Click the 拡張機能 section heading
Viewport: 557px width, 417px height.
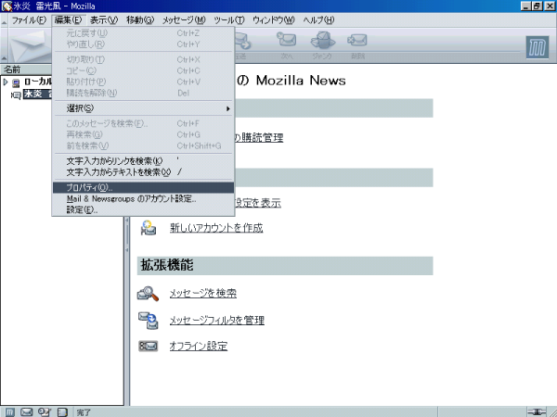[x=167, y=265]
